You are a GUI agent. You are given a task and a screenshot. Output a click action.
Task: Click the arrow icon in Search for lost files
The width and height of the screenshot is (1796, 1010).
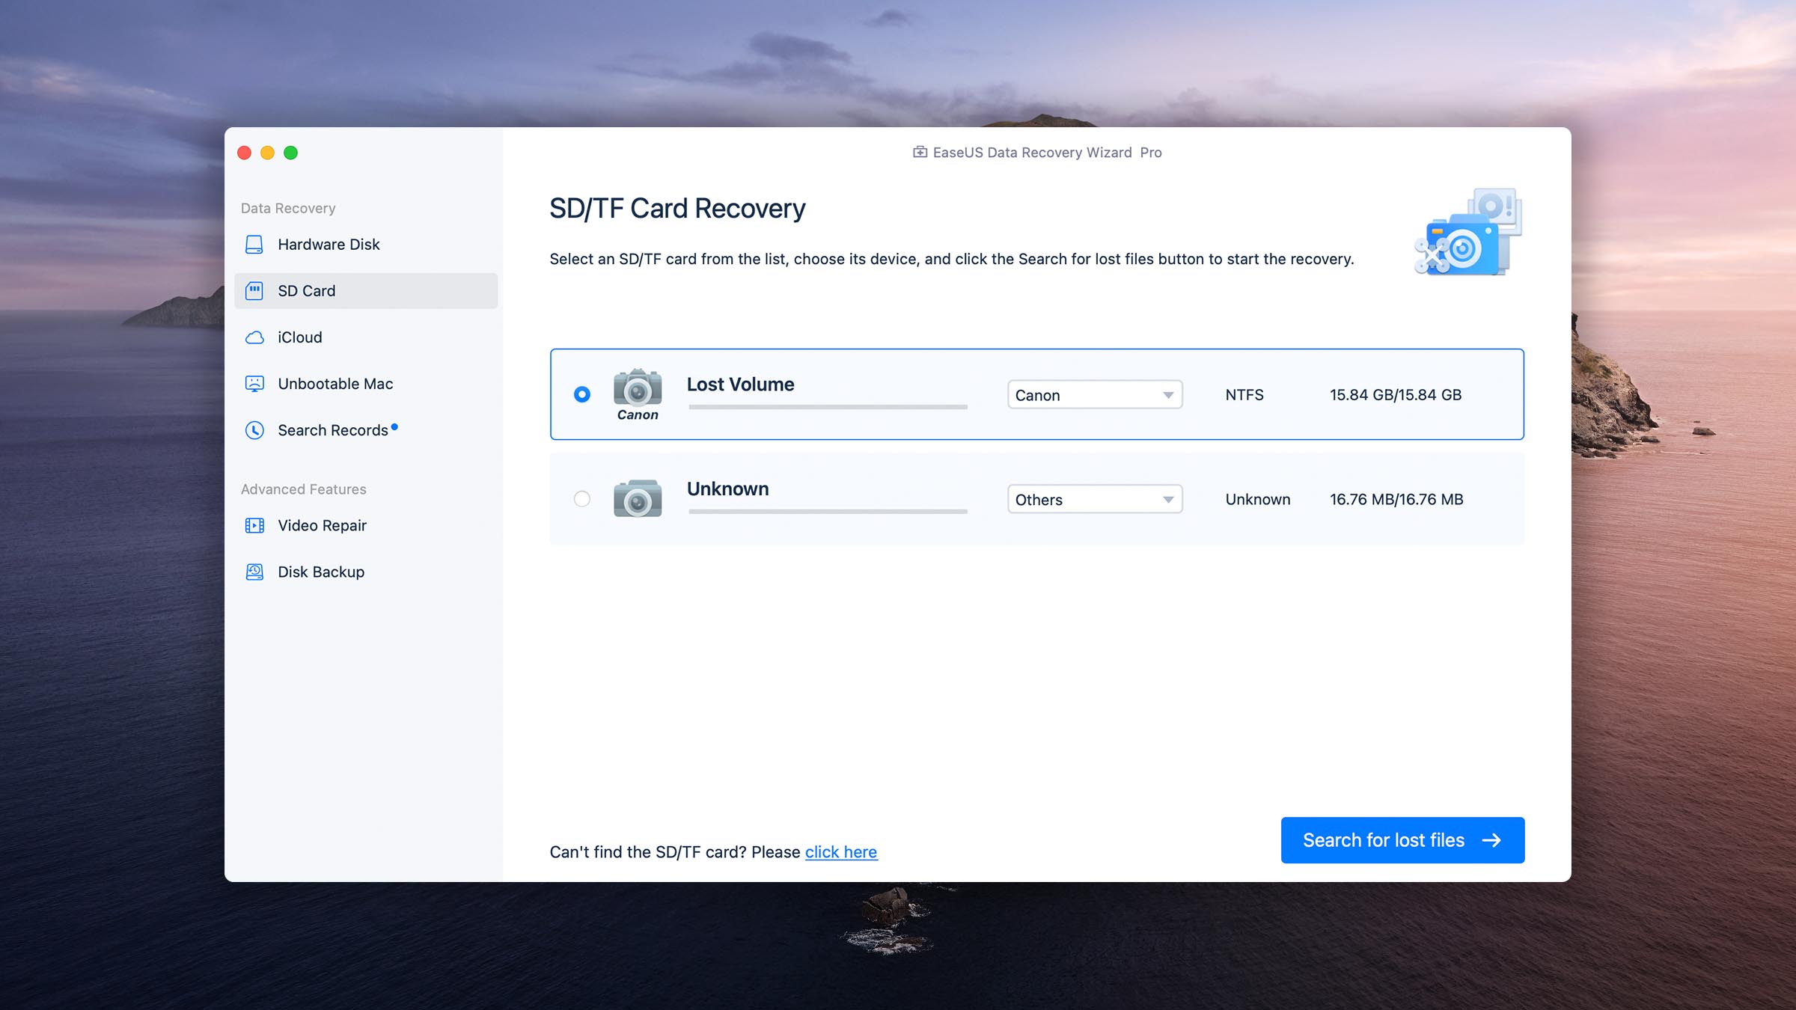click(x=1491, y=840)
